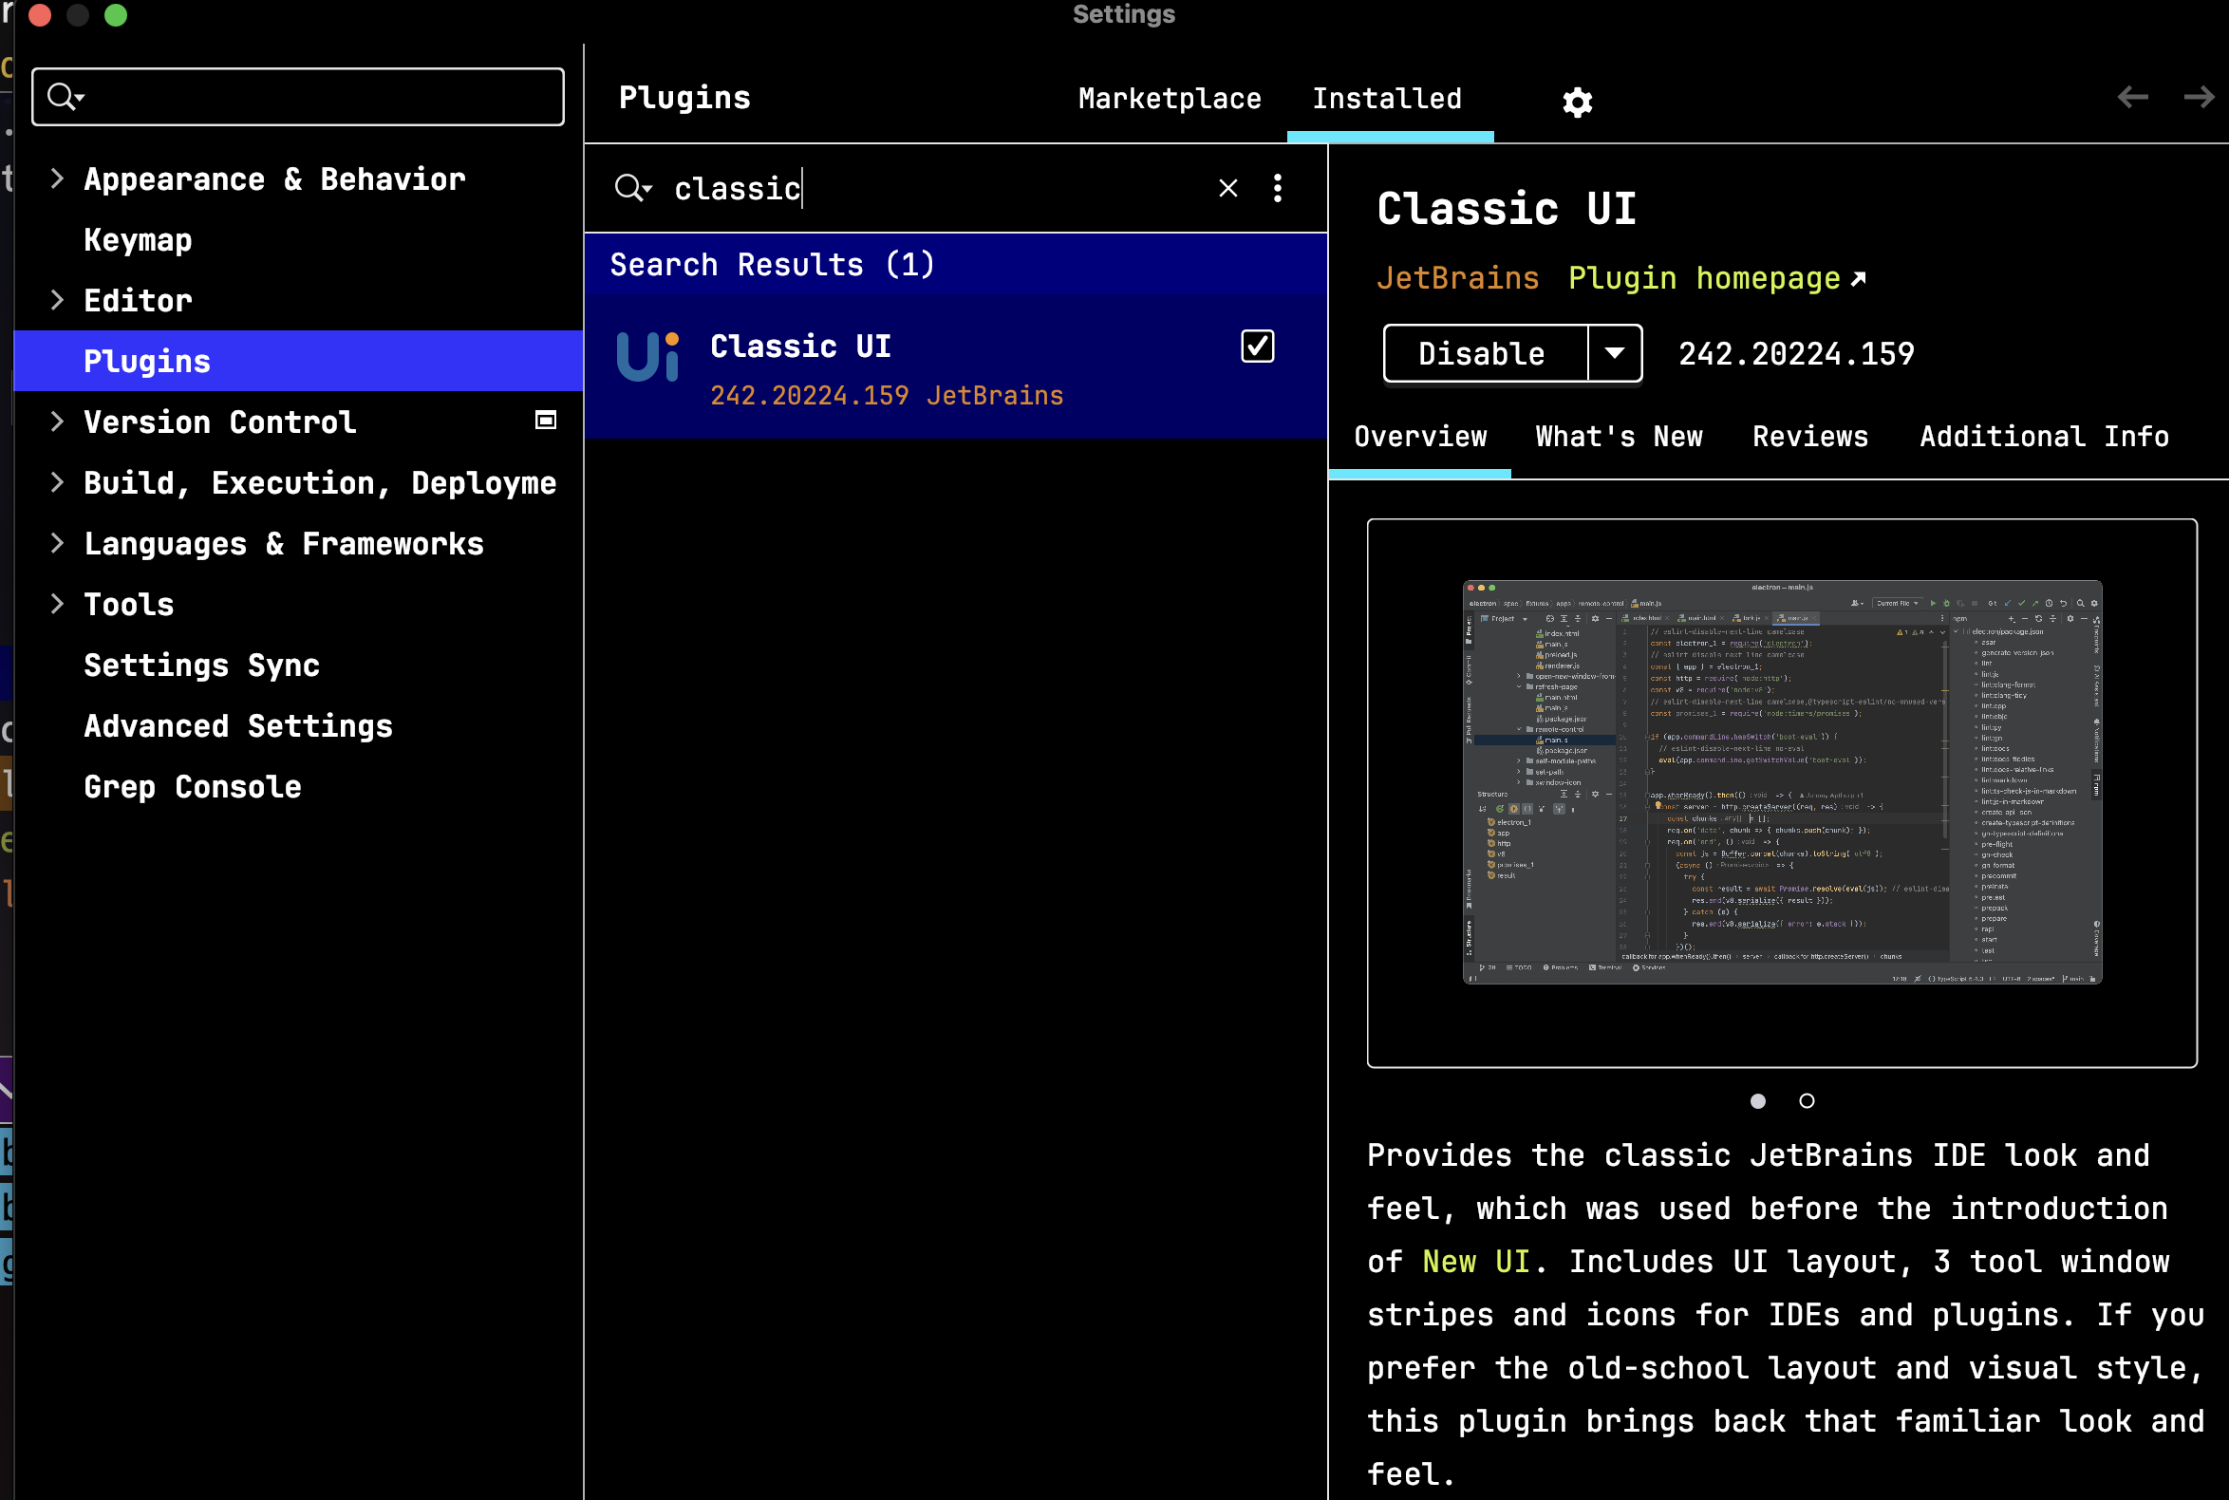Expand the Editor settings tree node

coord(57,300)
